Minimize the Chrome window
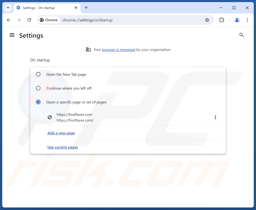This screenshot has width=256, height=210. click(x=221, y=8)
